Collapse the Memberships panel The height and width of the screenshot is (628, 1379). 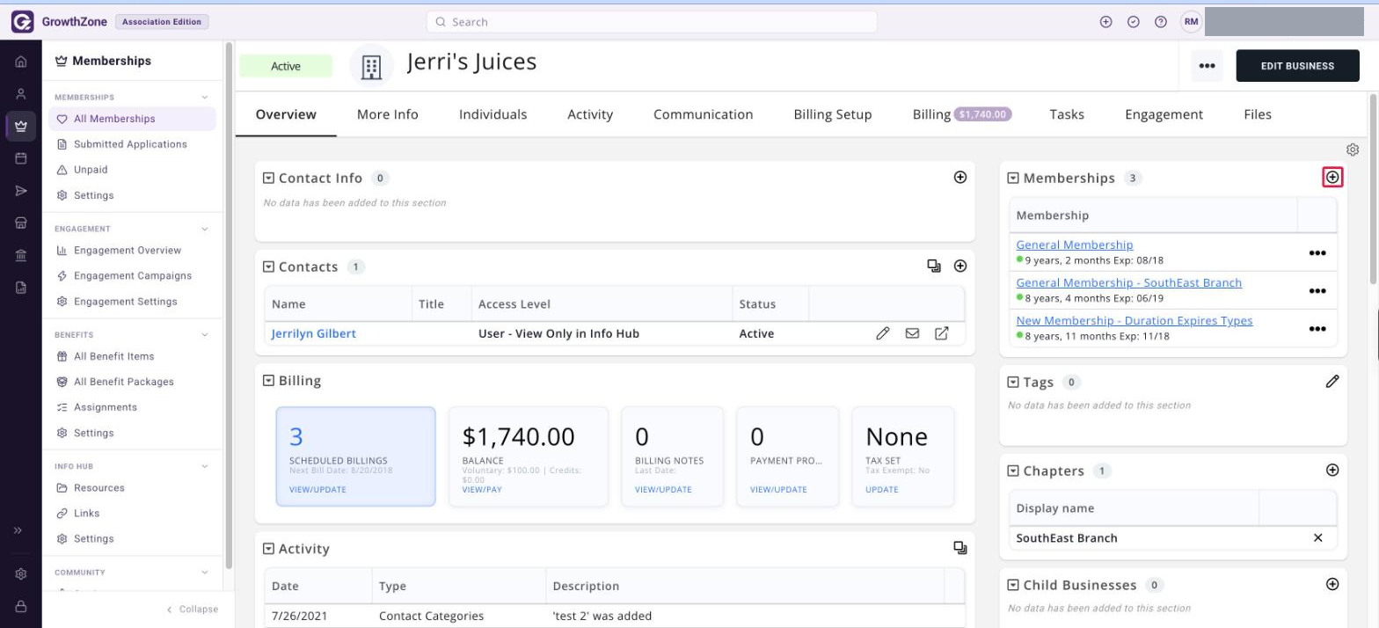point(1013,178)
